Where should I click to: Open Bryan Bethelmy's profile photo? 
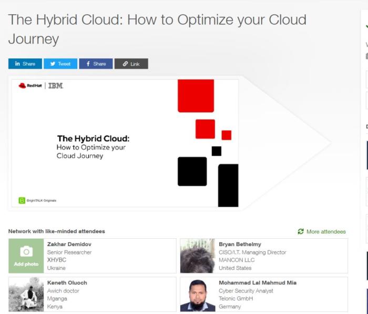197,256
